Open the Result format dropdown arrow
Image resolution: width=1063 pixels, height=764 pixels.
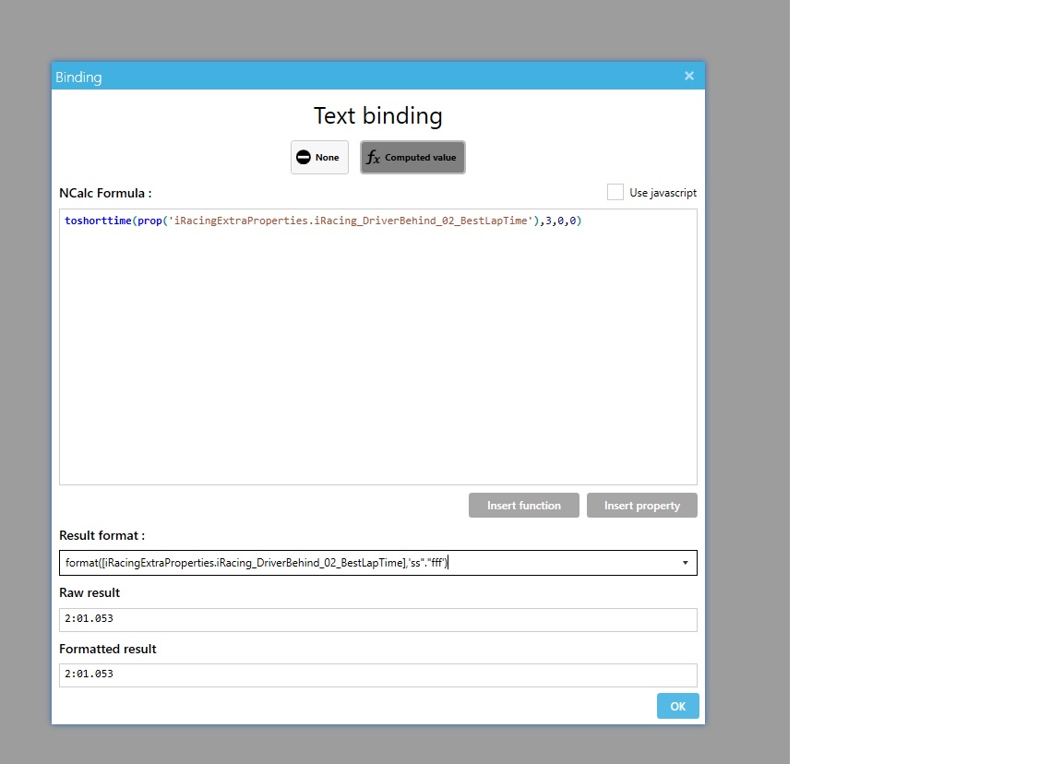coord(685,563)
